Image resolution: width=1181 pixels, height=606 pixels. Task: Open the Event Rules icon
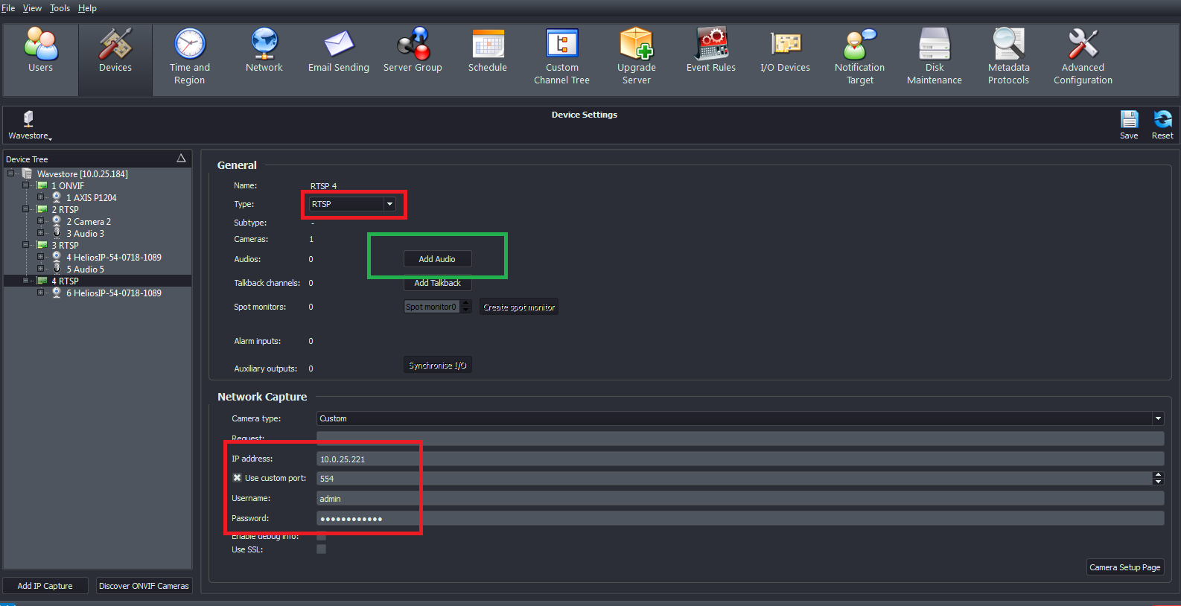pyautogui.click(x=710, y=51)
